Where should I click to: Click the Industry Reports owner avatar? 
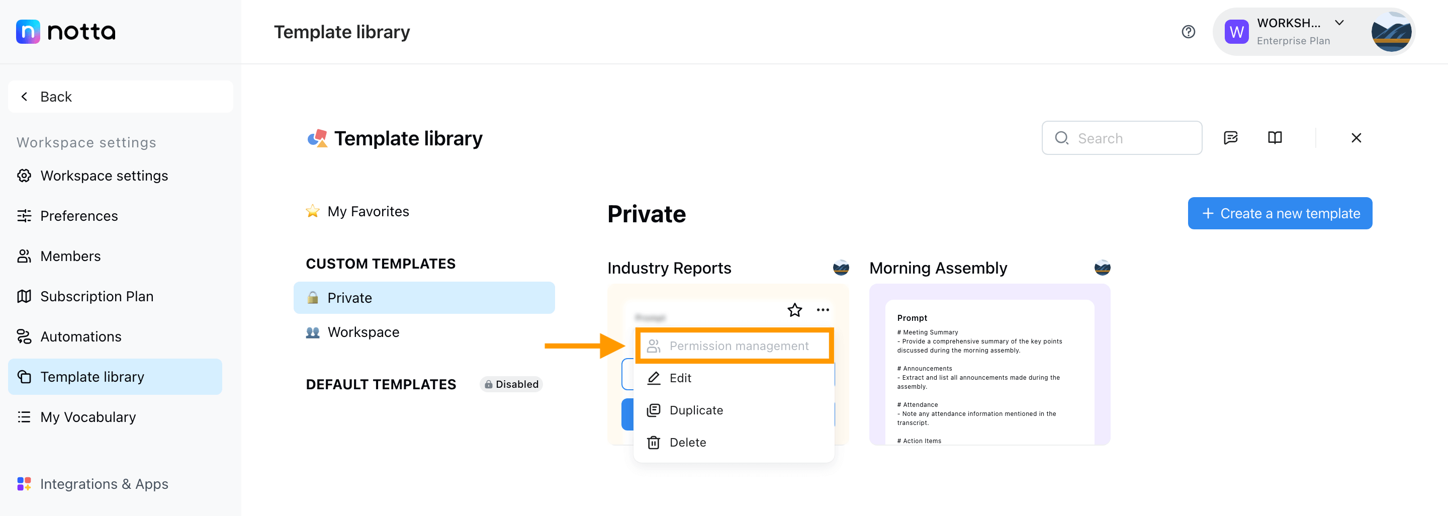click(x=841, y=268)
